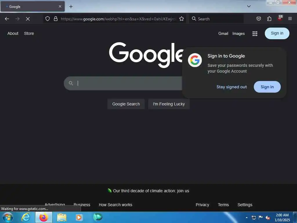Viewport: 297px width, 223px height.
Task: Open the Business footer link
Action: (x=82, y=205)
